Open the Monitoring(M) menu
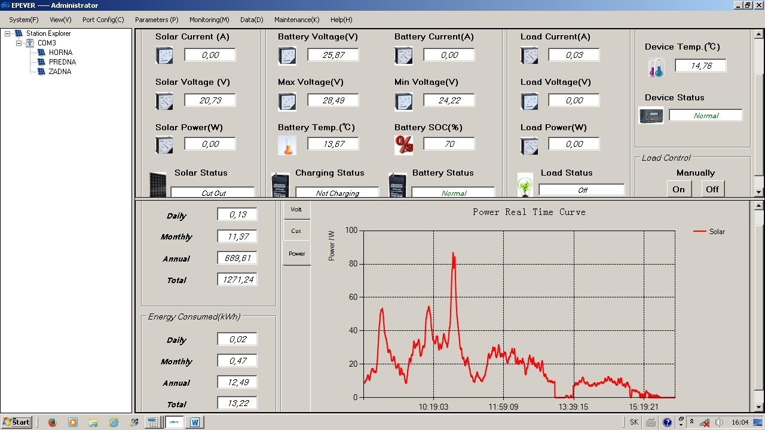The image size is (765, 430). pos(209,20)
